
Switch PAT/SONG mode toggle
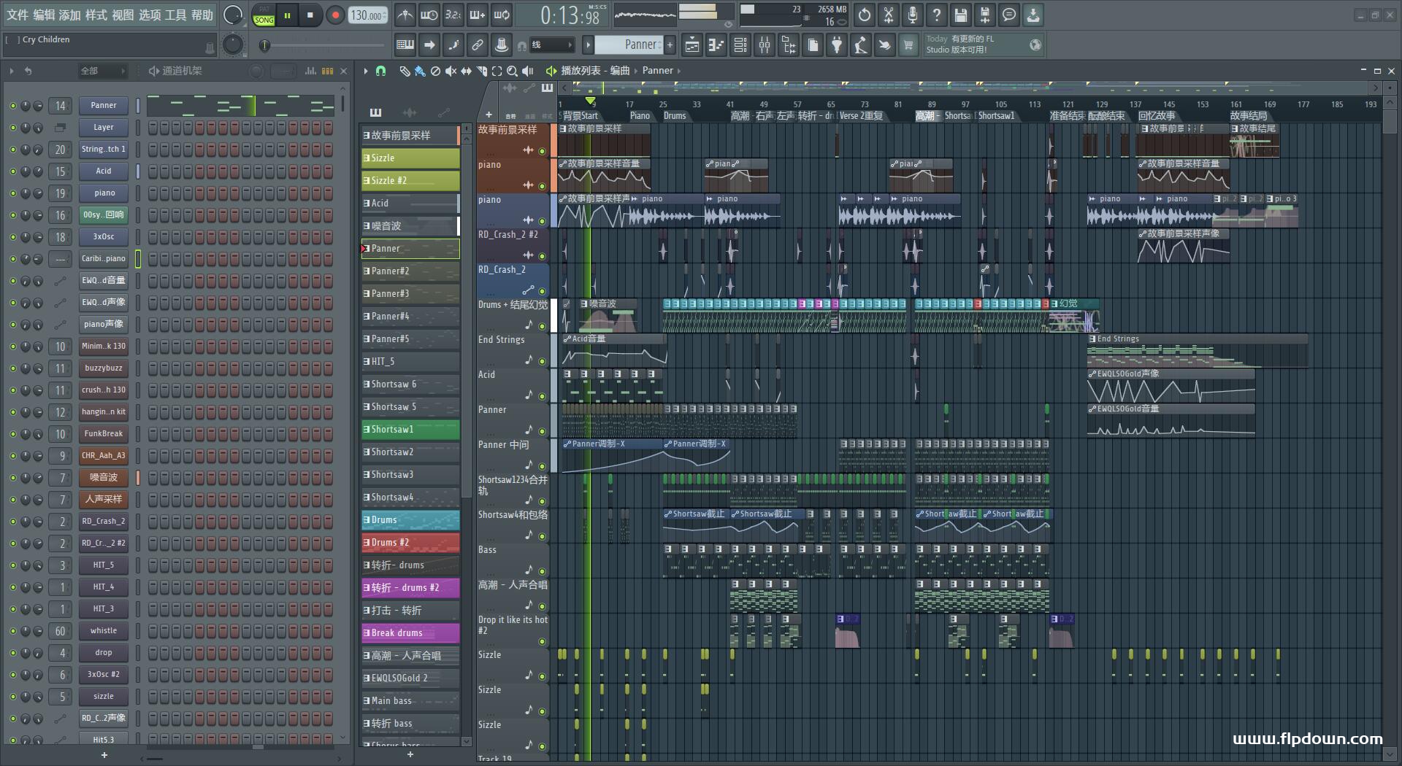[x=264, y=15]
